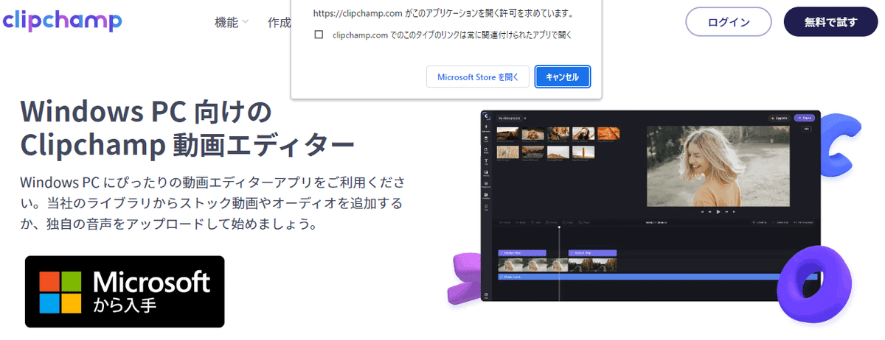
Task: Click the ログイン button
Action: [x=729, y=21]
